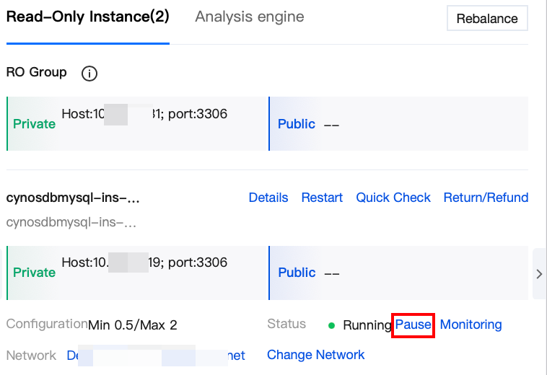
Task: Restart the read-only instance
Action: (x=322, y=198)
